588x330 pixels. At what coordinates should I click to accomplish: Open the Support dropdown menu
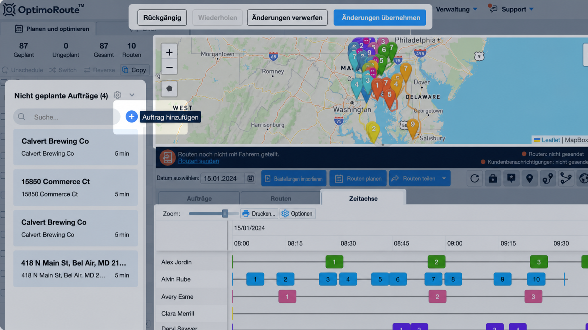(518, 9)
